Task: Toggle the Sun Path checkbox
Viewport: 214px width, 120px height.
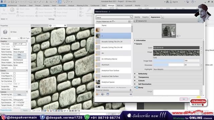Action: tap(14, 68)
